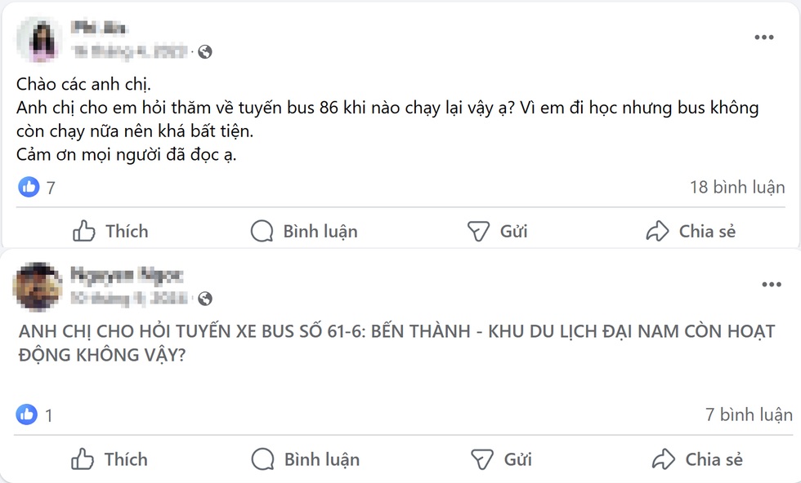Like the bus 86 question post
The image size is (801, 483).
(x=110, y=232)
